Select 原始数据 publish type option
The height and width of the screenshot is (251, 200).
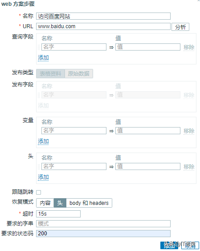tap(79, 74)
